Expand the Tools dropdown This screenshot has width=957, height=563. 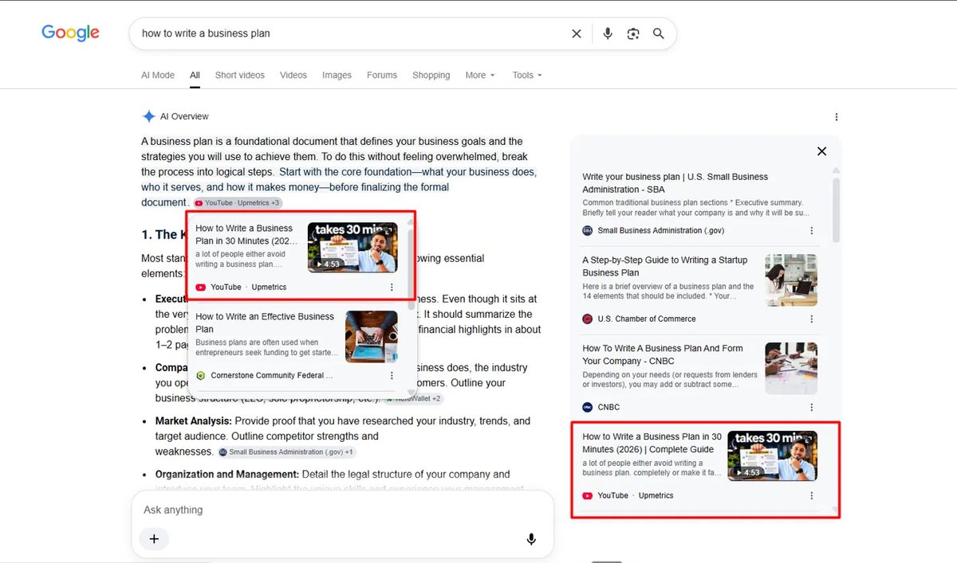[526, 75]
